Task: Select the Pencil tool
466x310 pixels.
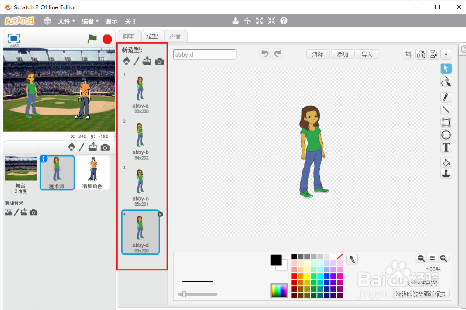Action: pos(446,97)
